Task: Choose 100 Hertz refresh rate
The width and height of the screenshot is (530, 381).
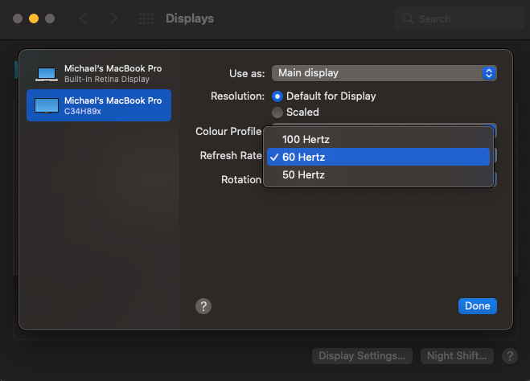Action: pos(306,140)
